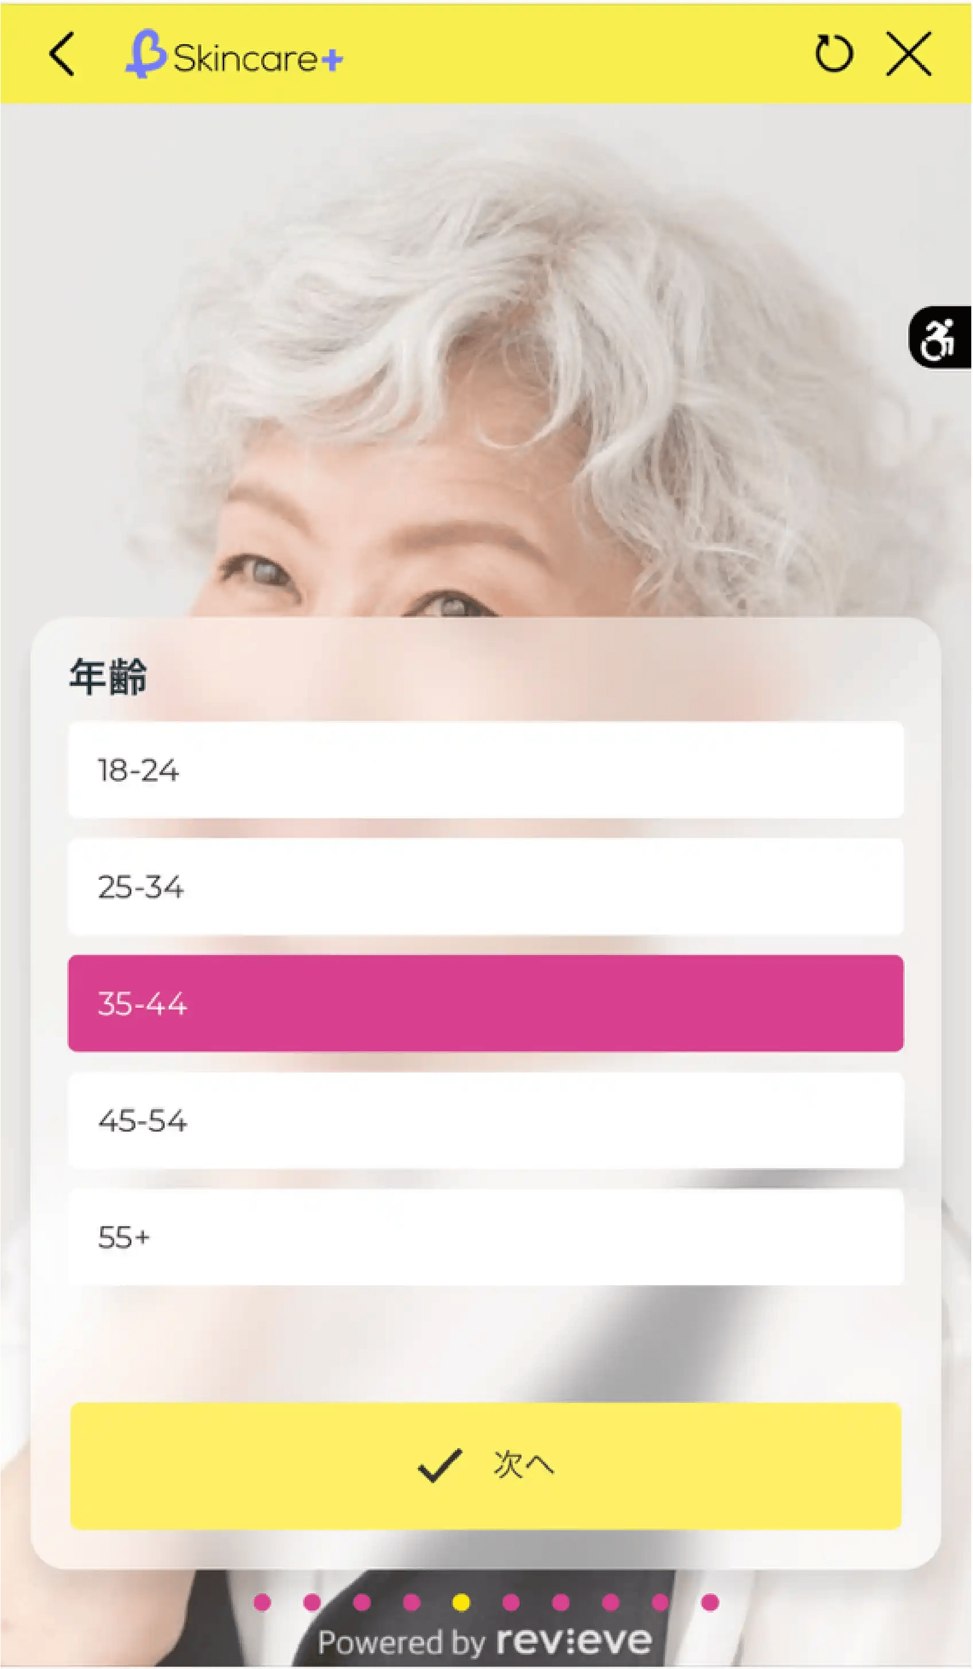Click the 年齢 heading label
The image size is (973, 1669).
click(108, 677)
